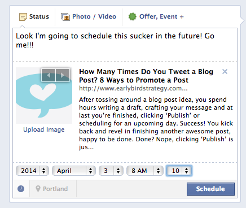Select the Status tab
The height and width of the screenshot is (208, 246).
click(x=34, y=17)
